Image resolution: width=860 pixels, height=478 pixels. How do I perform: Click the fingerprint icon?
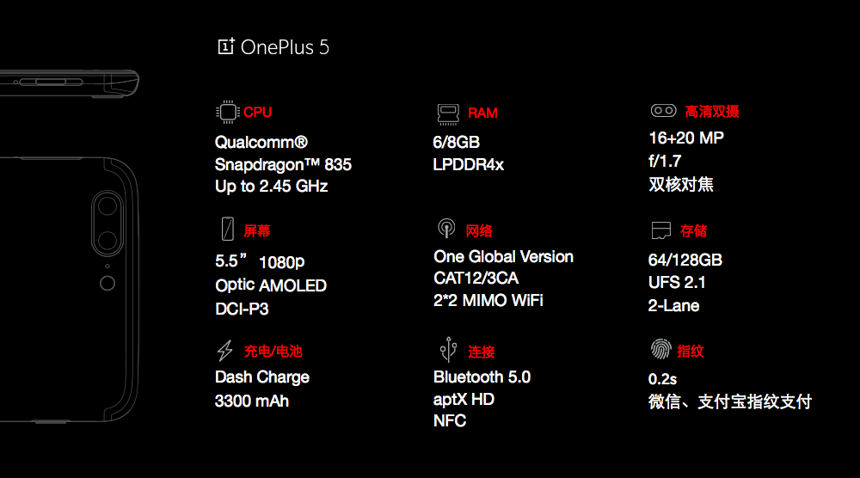(661, 350)
